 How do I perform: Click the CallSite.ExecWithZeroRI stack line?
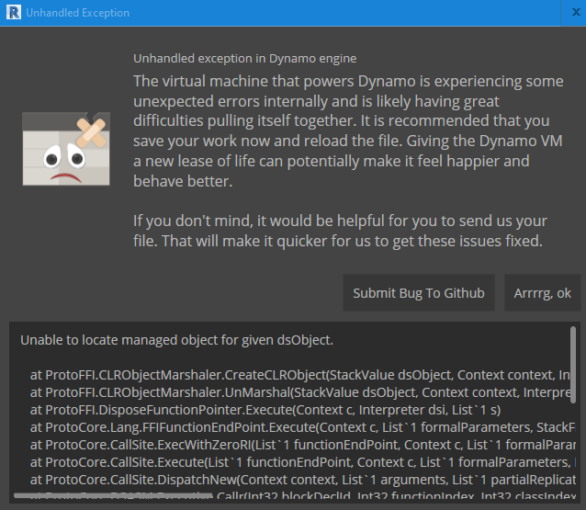pyautogui.click(x=303, y=445)
